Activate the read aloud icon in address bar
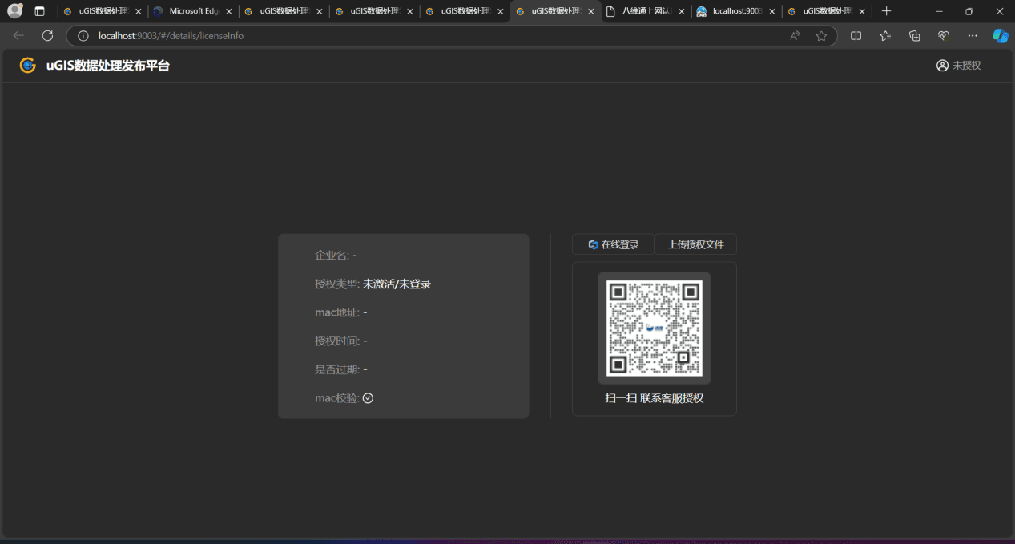This screenshot has width=1015, height=544. click(794, 35)
